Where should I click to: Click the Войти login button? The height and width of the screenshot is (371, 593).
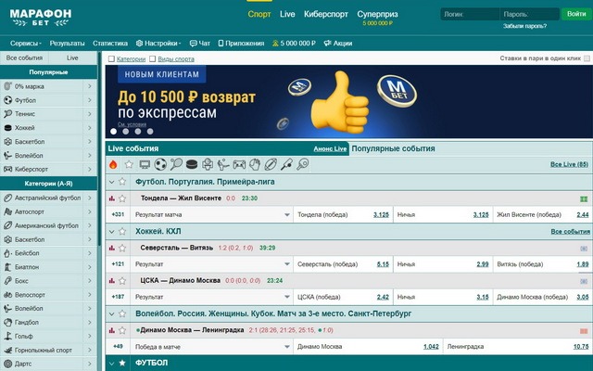point(576,14)
